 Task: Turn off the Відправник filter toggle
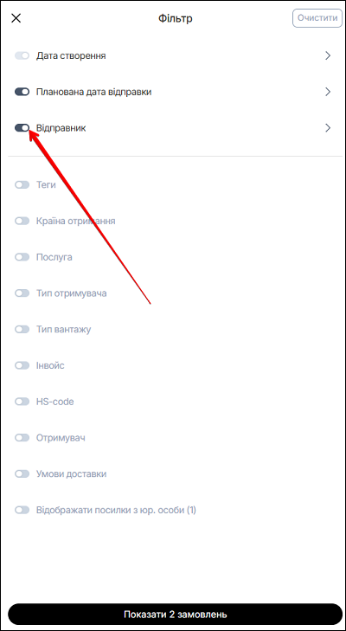22,128
